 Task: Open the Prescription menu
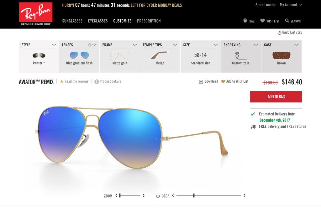tap(149, 21)
